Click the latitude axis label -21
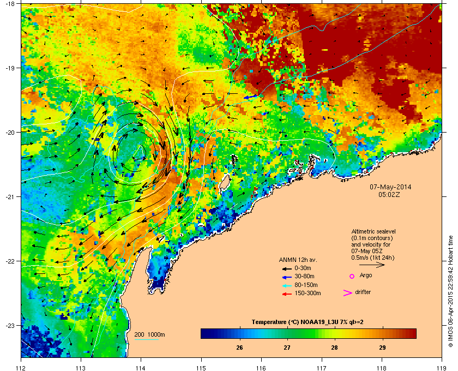The image size is (458, 371). tap(10, 197)
